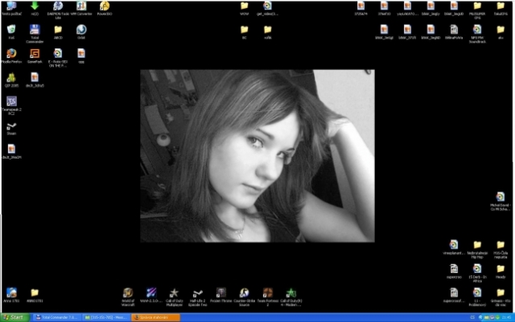
Task: Launch the Steam desktop shortcut
Action: click(11, 129)
